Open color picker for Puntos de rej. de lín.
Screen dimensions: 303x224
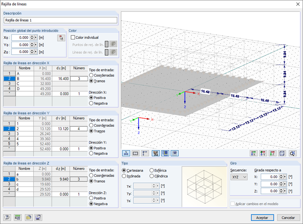[x=113, y=44]
